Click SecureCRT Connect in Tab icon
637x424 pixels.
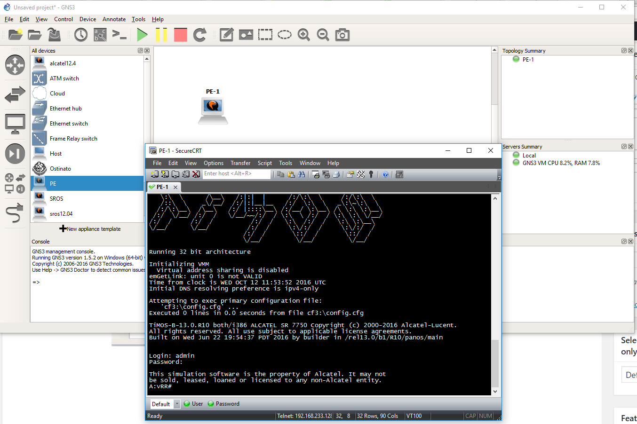click(x=175, y=174)
